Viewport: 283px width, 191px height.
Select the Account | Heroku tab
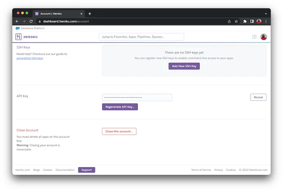(x=58, y=14)
